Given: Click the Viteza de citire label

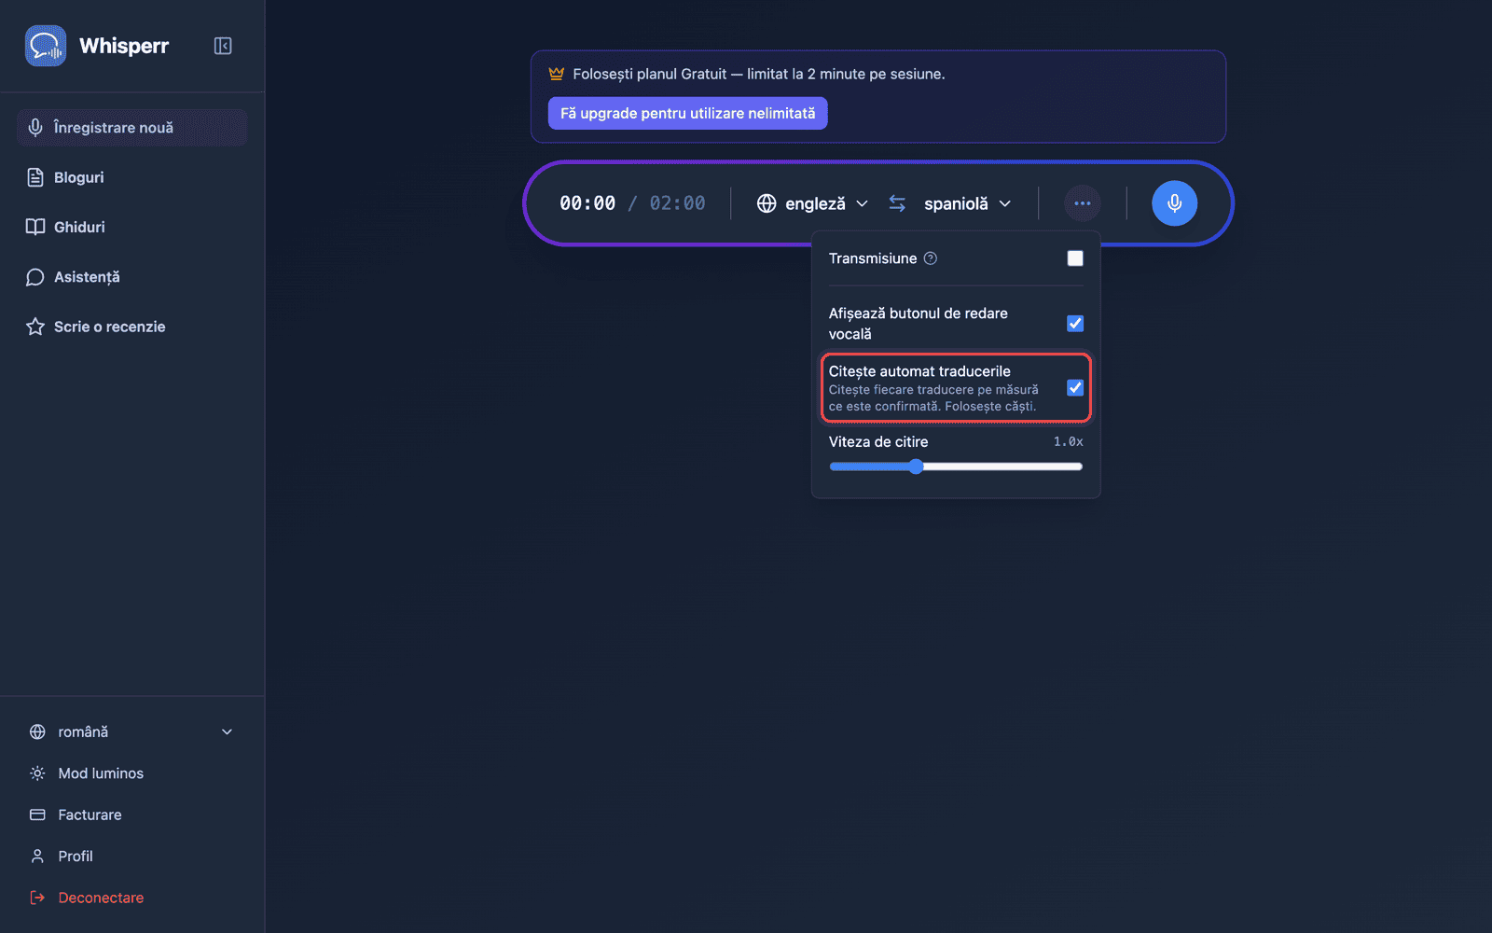Looking at the screenshot, I should [x=878, y=442].
